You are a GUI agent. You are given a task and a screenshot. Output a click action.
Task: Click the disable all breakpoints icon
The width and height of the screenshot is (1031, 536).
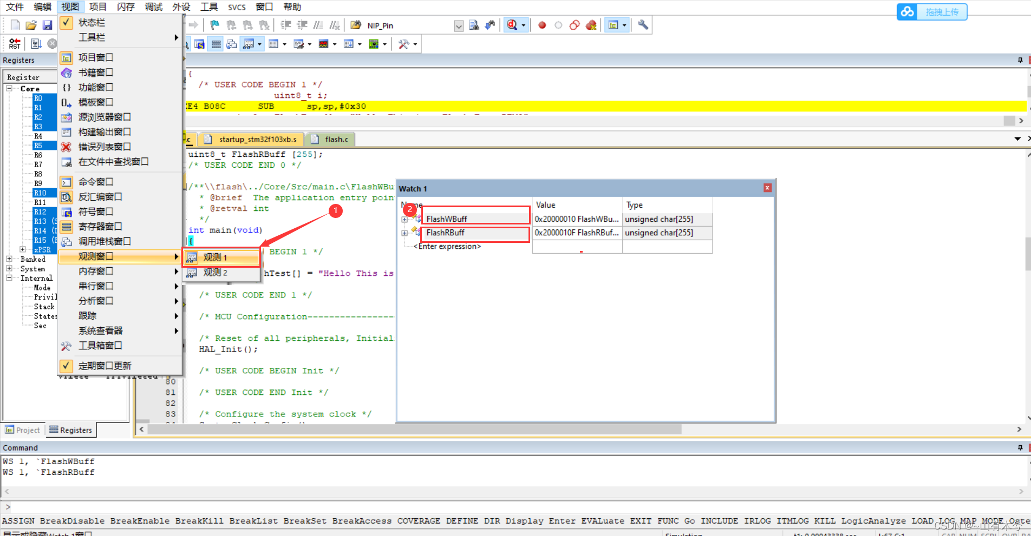575,25
